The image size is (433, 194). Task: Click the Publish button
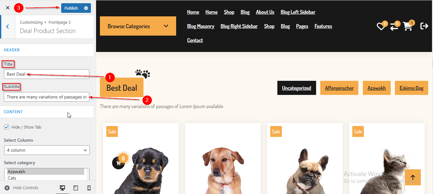[71, 8]
